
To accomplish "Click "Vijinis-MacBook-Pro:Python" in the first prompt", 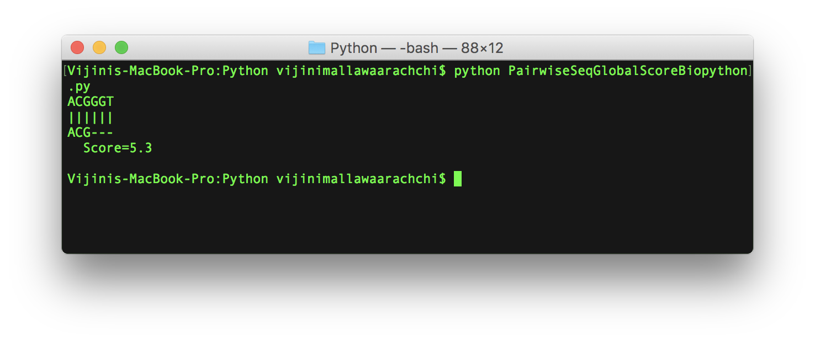I will [x=168, y=71].
